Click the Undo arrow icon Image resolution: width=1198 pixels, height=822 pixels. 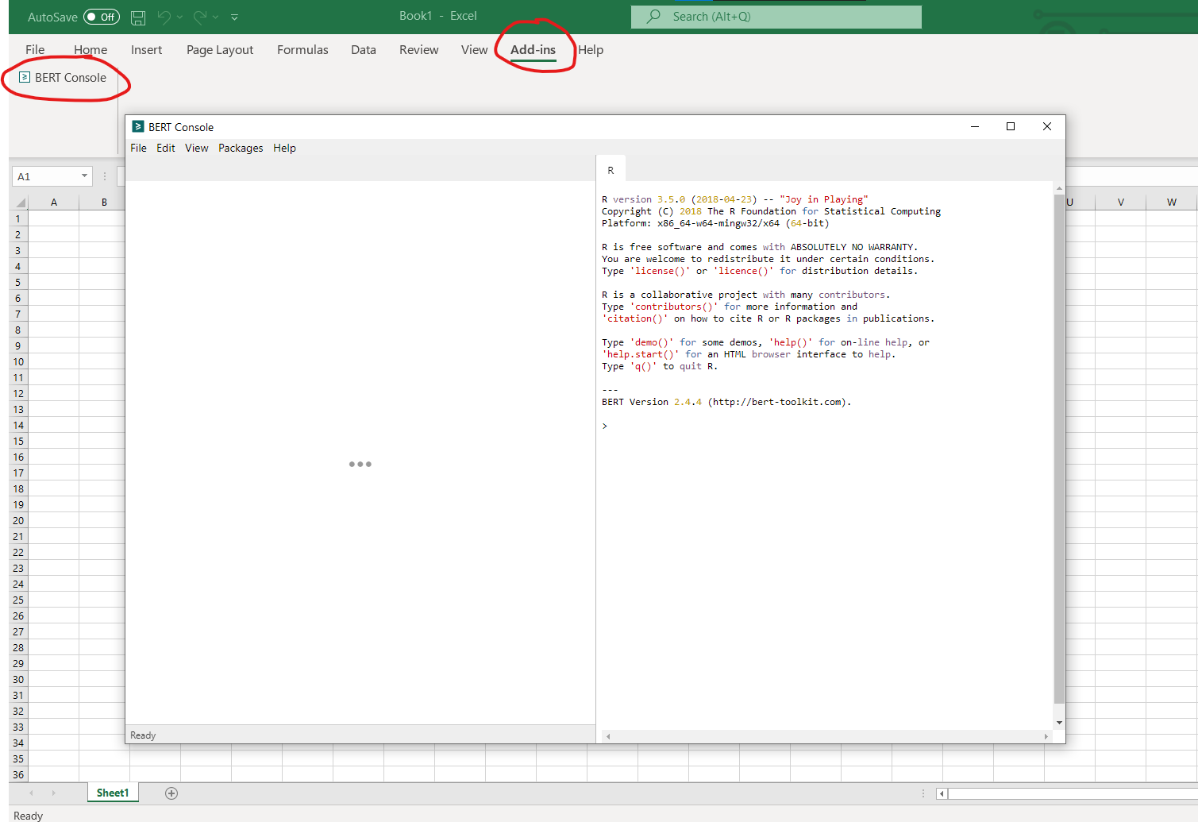164,17
